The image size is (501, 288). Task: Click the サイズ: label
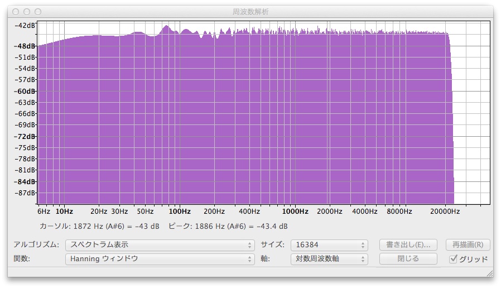(273, 245)
